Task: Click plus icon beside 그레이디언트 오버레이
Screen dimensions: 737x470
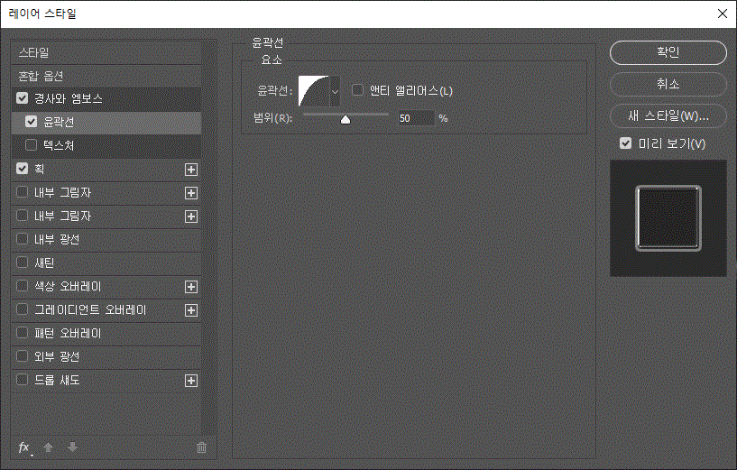Action: pyautogui.click(x=191, y=310)
